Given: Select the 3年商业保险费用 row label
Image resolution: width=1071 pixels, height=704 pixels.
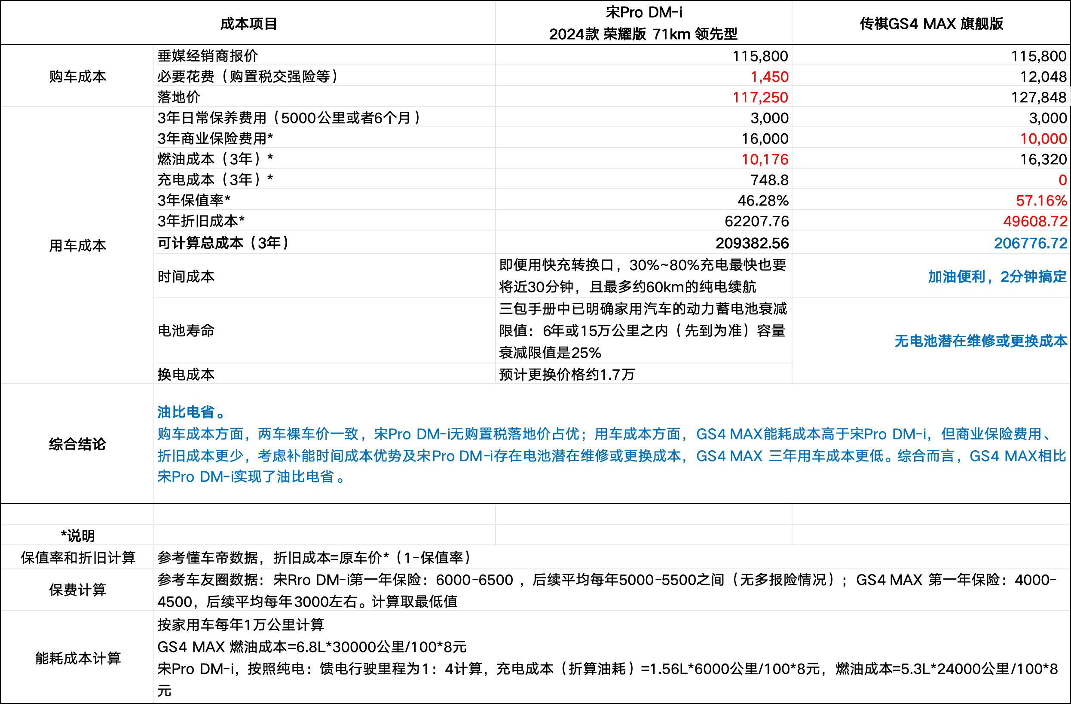Looking at the screenshot, I should [x=215, y=138].
